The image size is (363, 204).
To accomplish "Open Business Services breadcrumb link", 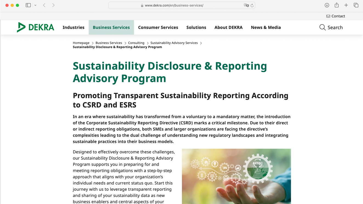I will point(109,43).
